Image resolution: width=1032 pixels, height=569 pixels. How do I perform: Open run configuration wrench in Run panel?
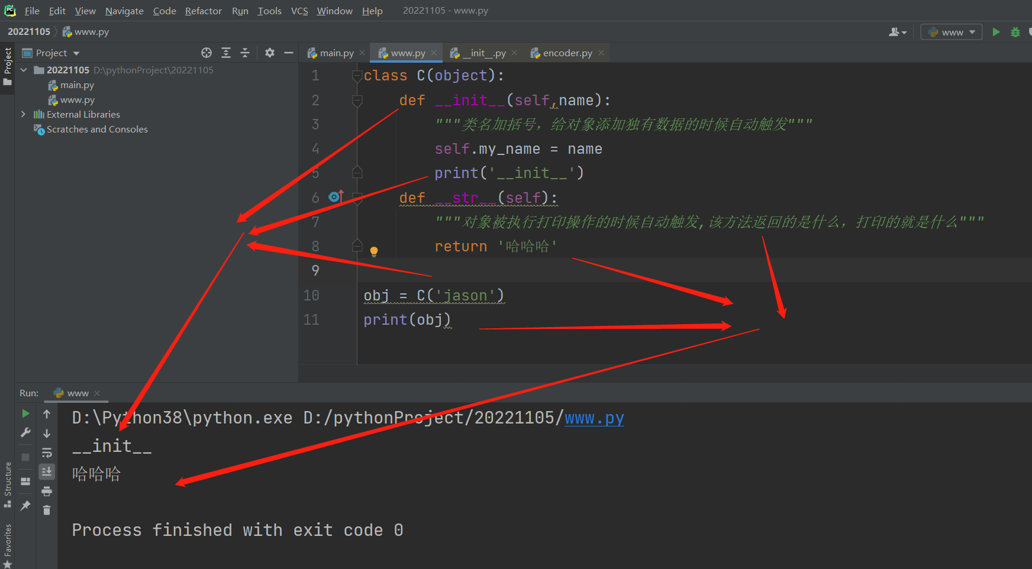(25, 433)
